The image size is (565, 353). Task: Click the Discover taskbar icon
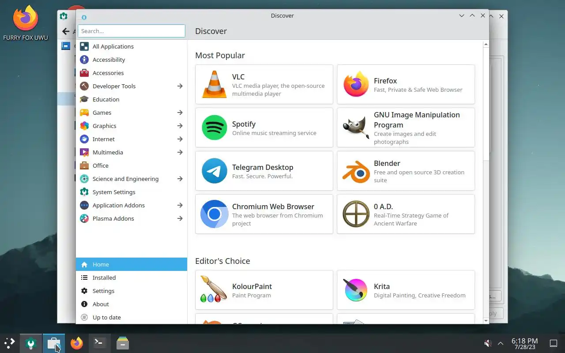[x=53, y=343]
